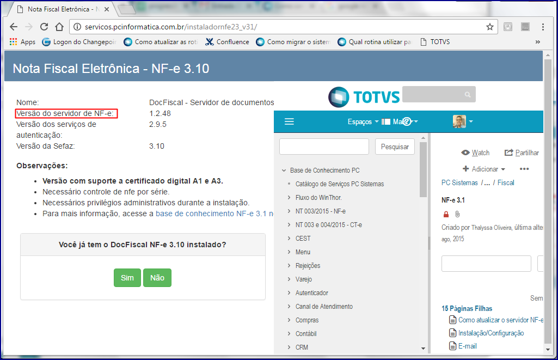Click the sidebar tree scrollbar thumb
Image resolution: width=558 pixels, height=360 pixels.
pyautogui.click(x=423, y=169)
